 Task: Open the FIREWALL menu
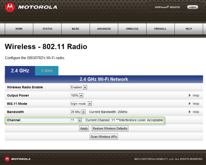click(160, 29)
